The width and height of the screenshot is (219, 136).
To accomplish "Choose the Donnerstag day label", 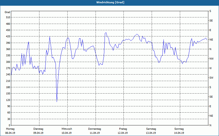I will point(94,129).
